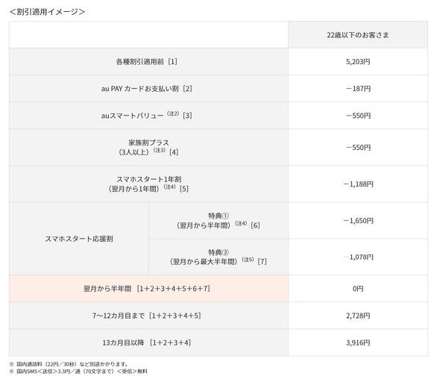The height and width of the screenshot is (379, 440).
Task: Click the label 特典① (翌月から半年間) [6]
Action: pos(219,220)
